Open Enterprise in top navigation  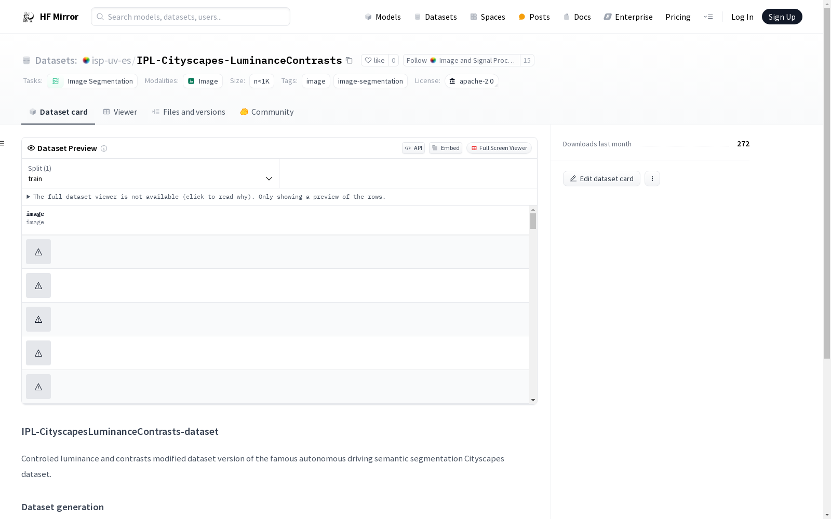[628, 17]
